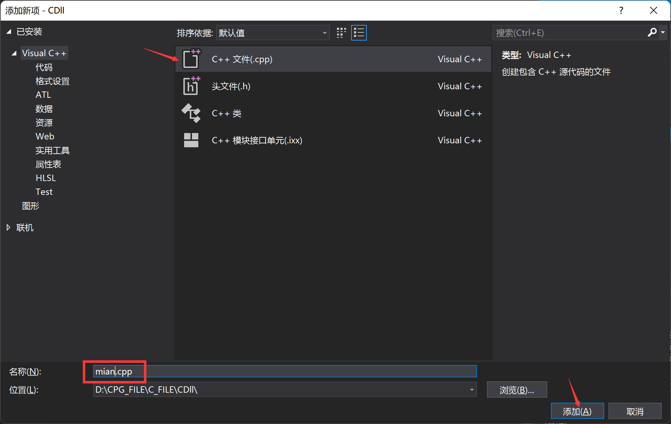Click the 位置(L) label
The width and height of the screenshot is (671, 424).
[23, 390]
